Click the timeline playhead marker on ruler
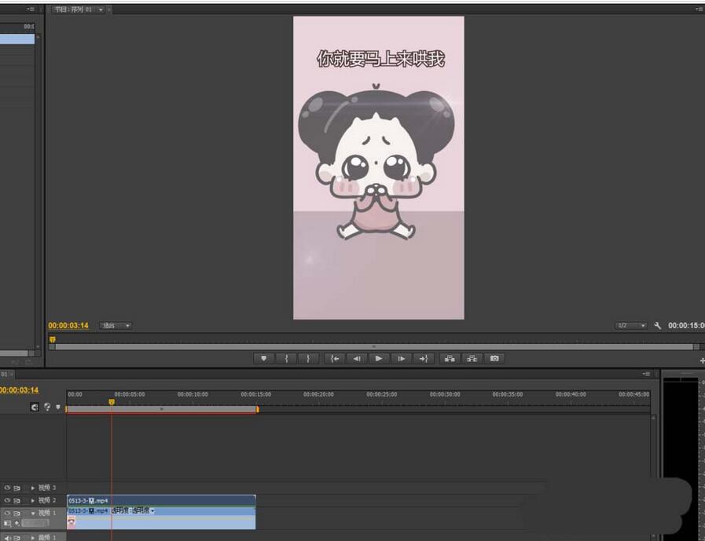705x541 pixels. 111,401
